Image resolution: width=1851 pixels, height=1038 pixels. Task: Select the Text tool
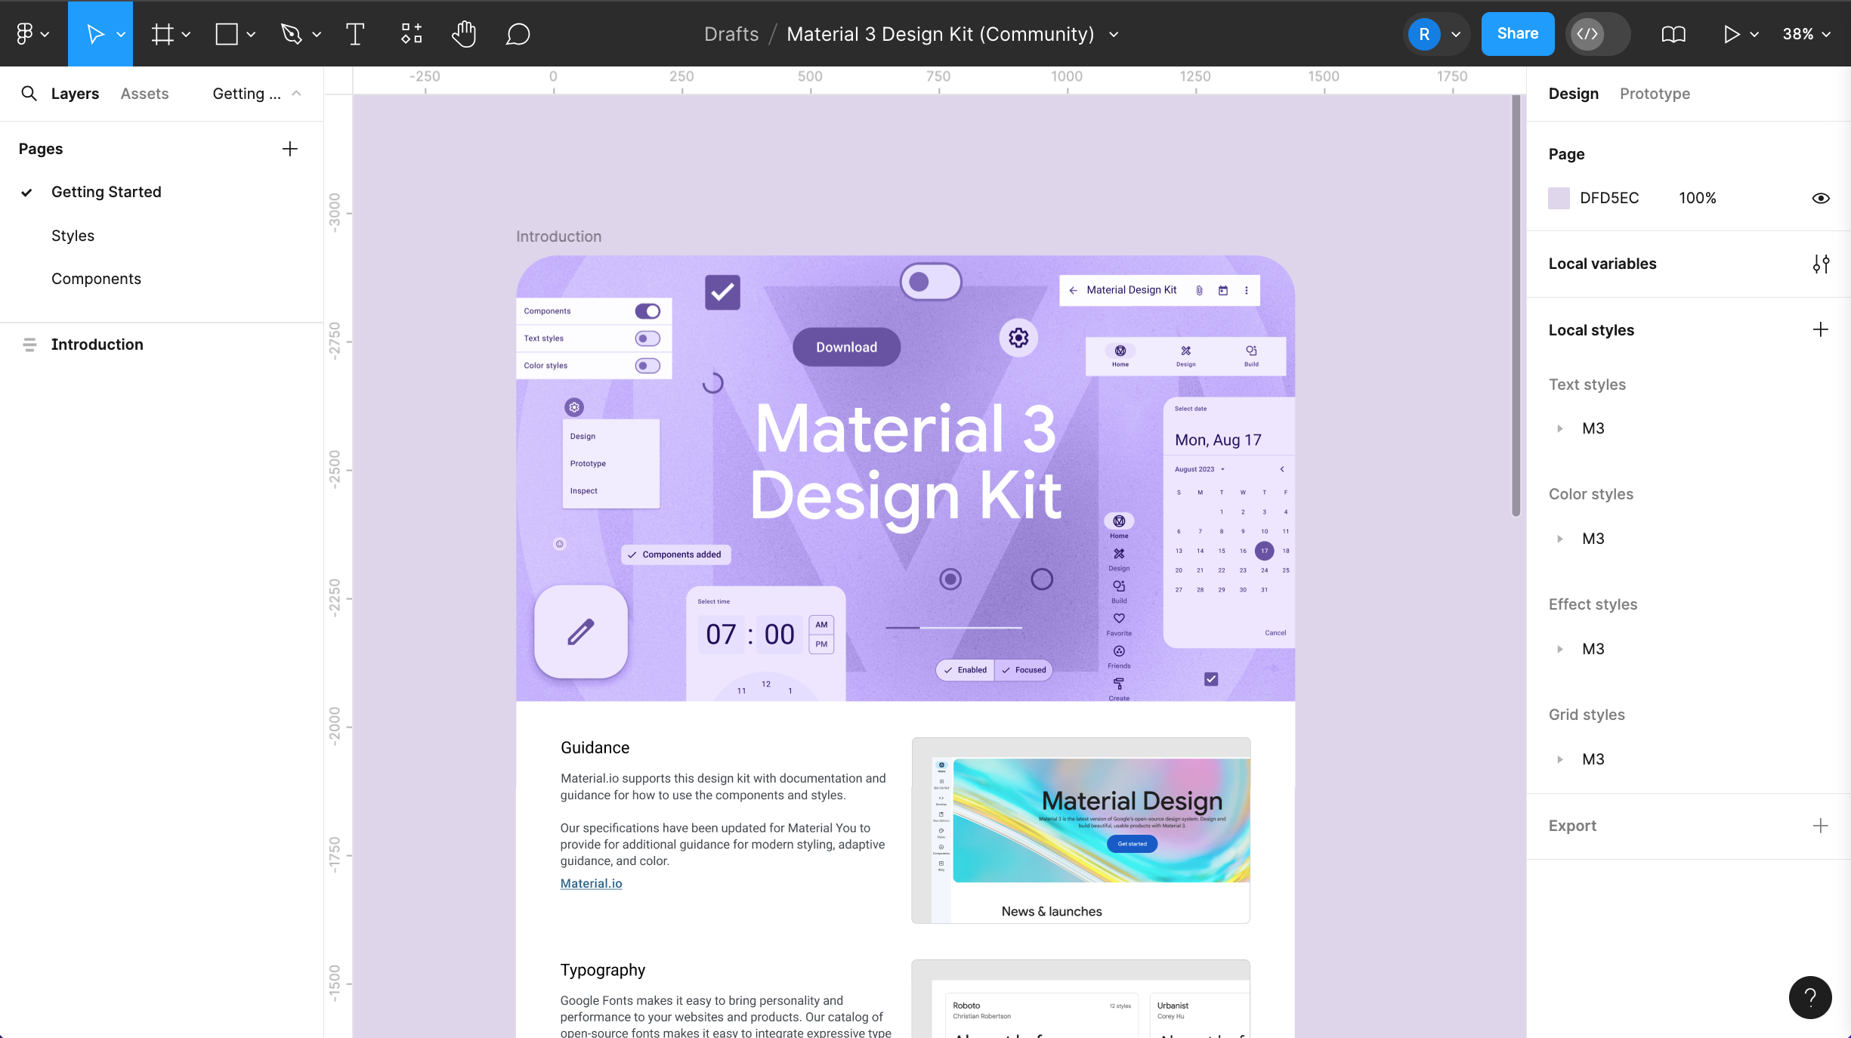354,33
